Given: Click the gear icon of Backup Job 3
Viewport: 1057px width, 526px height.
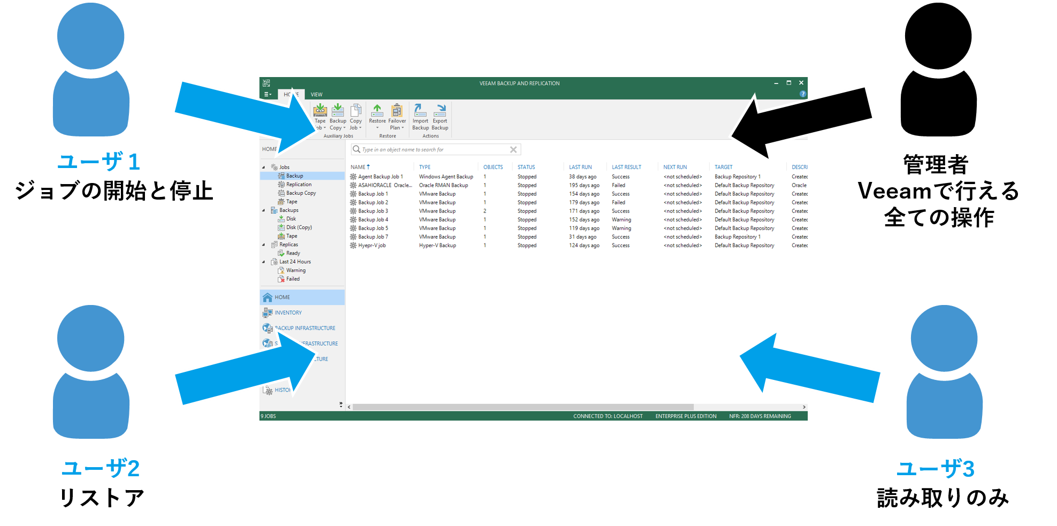Looking at the screenshot, I should pos(353,211).
